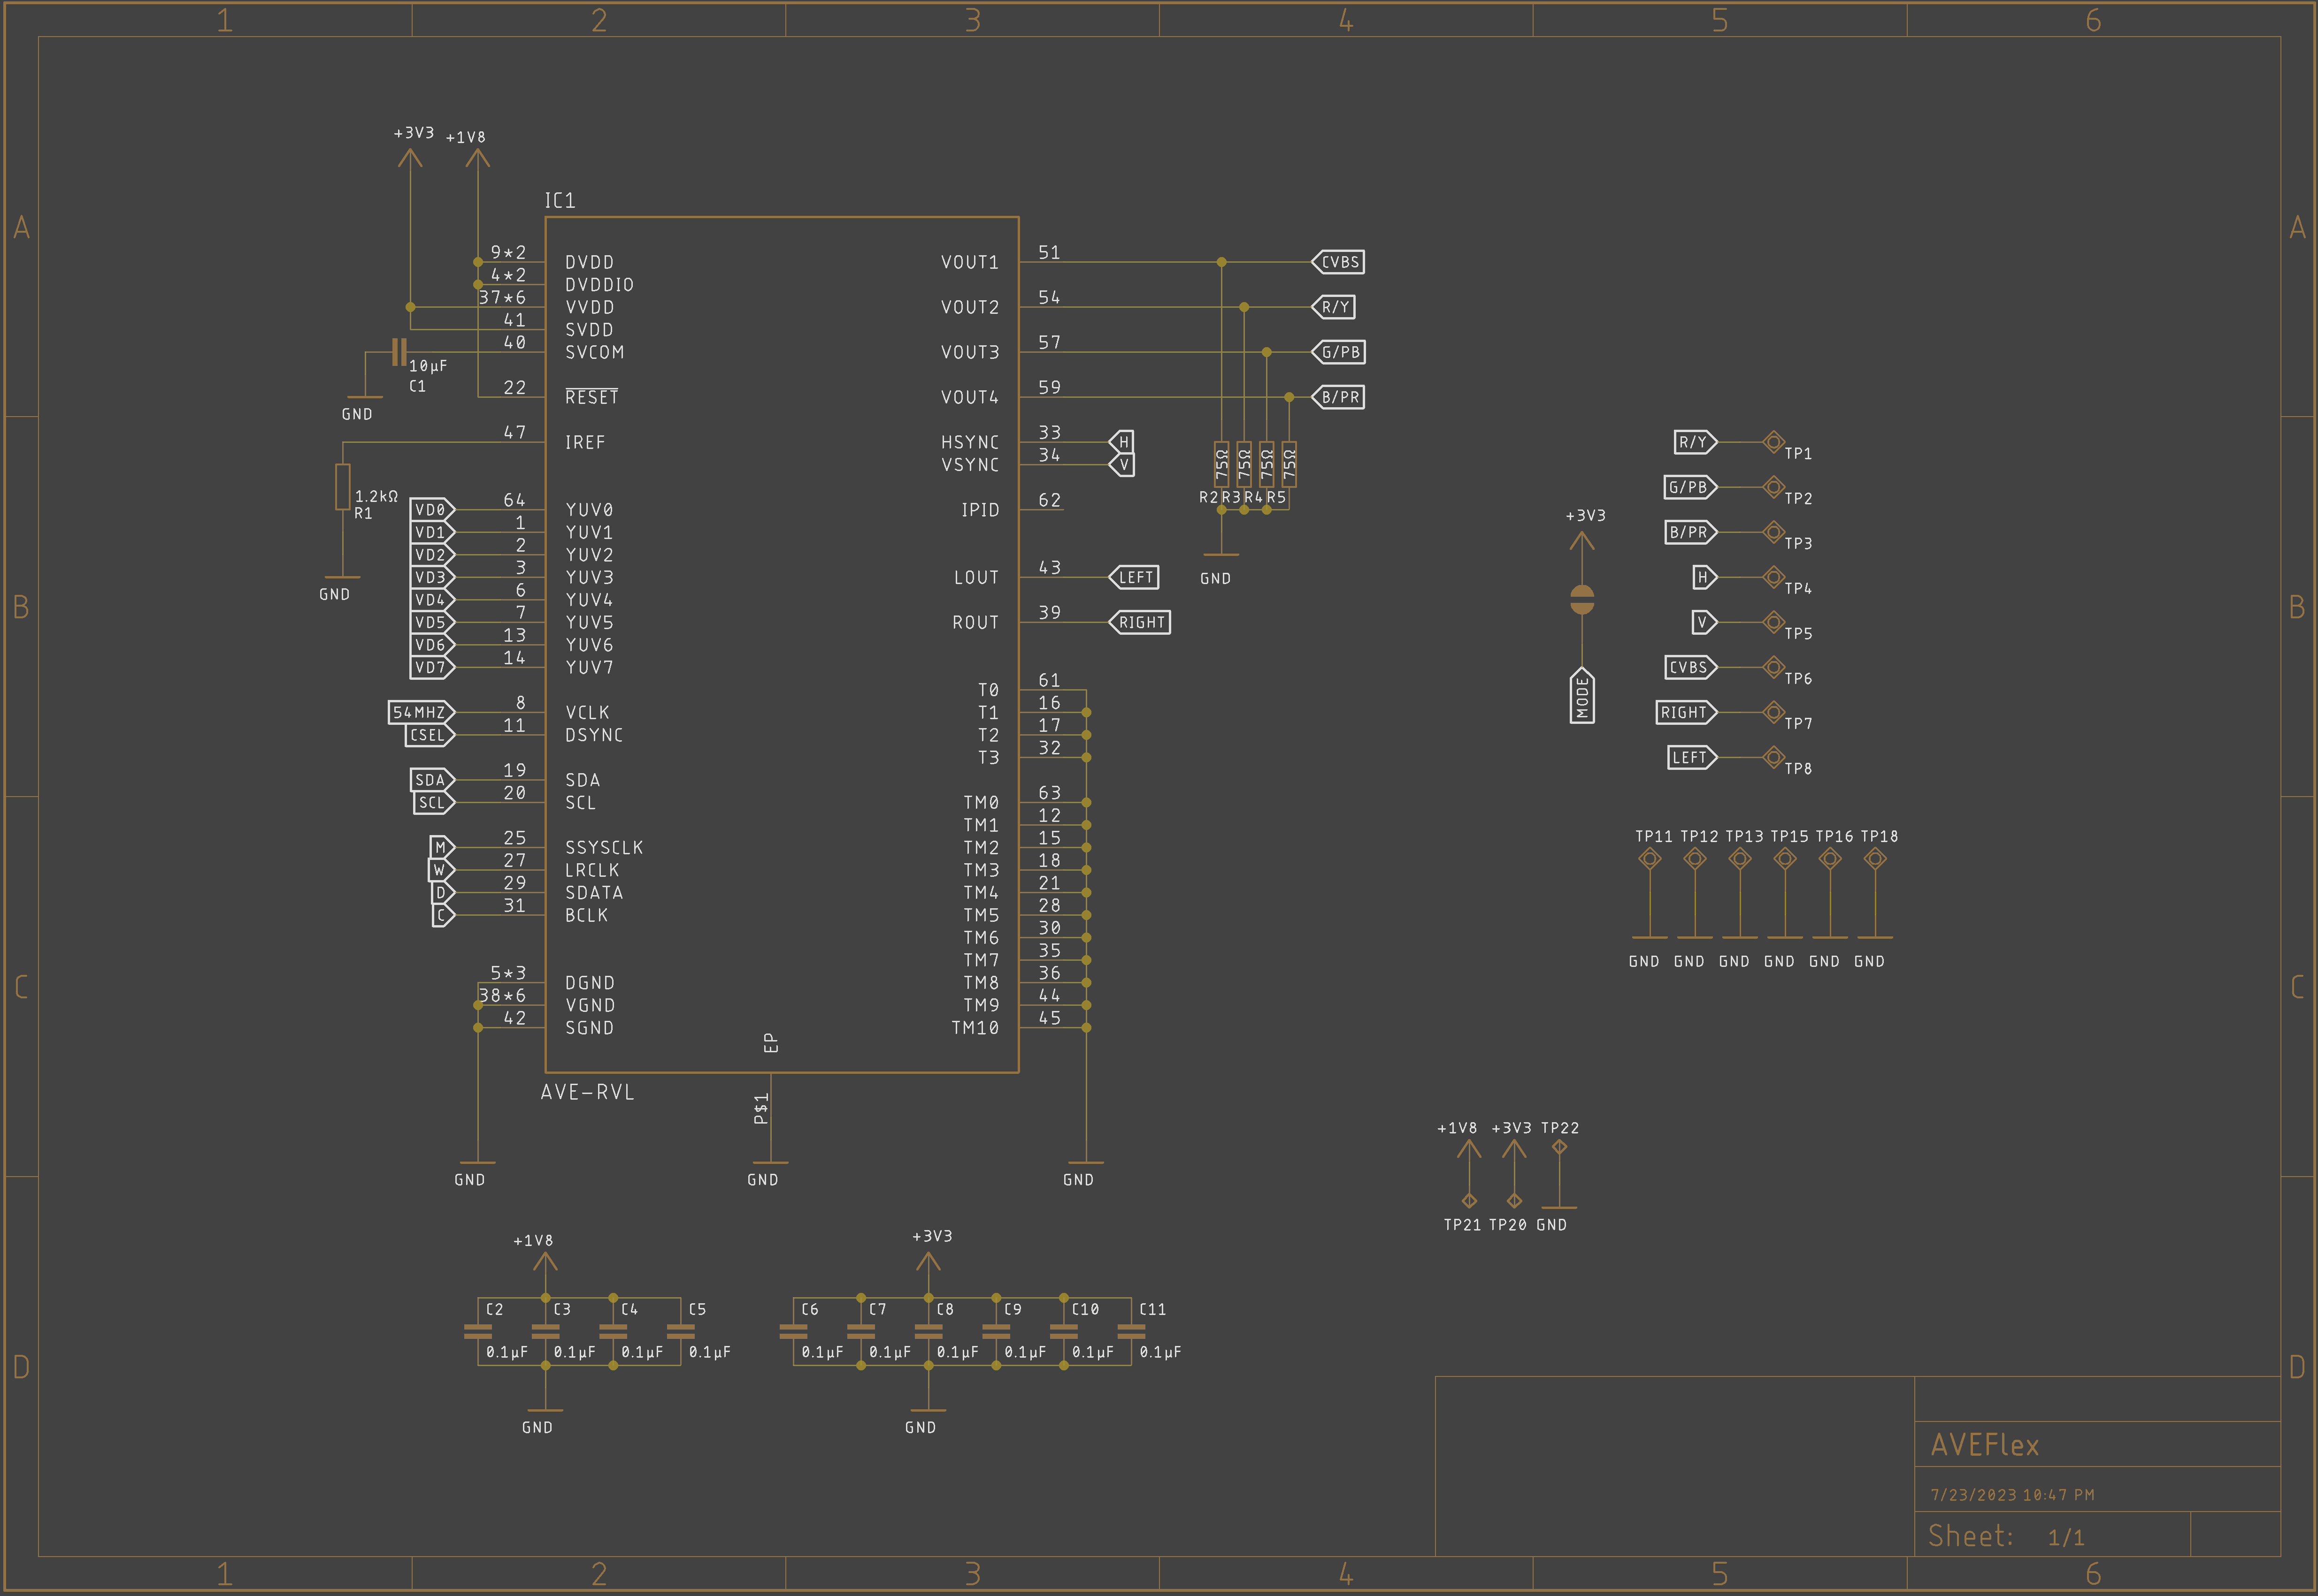Select the TP20 test point under +3V3
Screen dimensions: 2318x1596
coord(1515,1200)
